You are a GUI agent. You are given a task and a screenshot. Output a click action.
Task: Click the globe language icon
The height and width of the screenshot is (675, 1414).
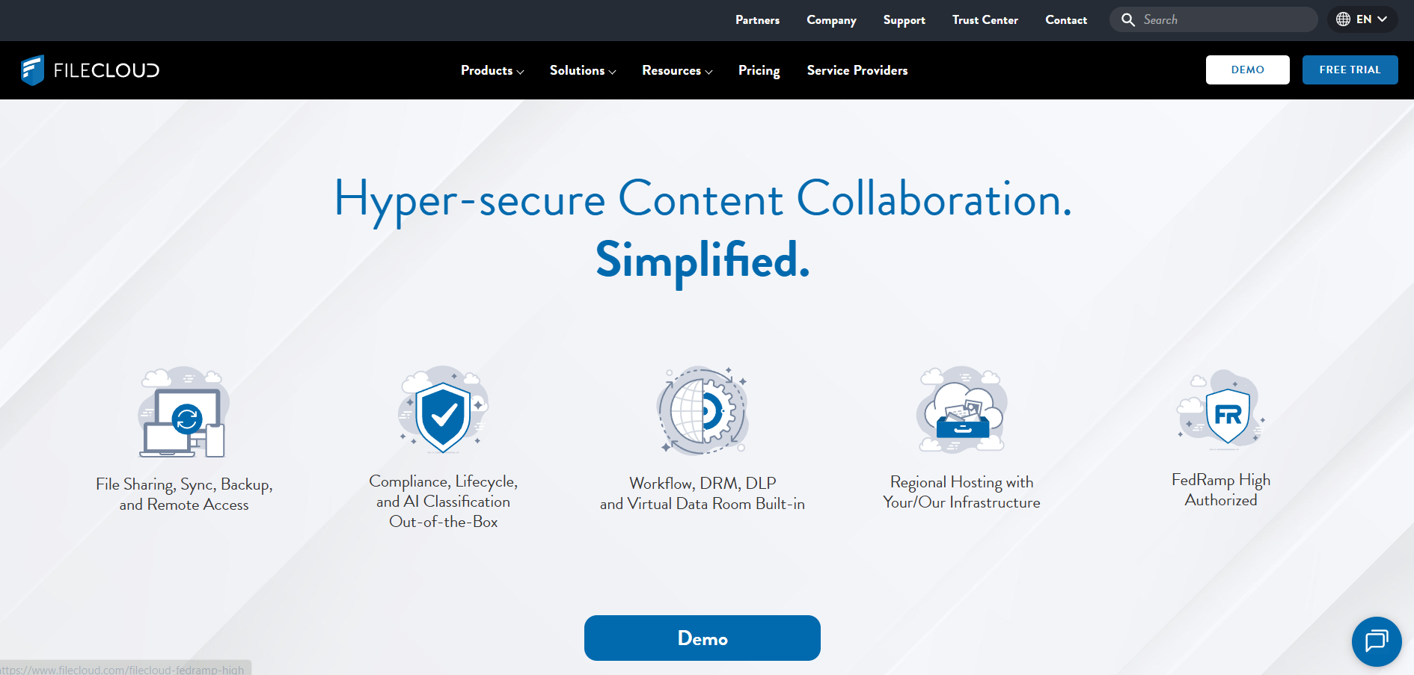click(x=1343, y=19)
